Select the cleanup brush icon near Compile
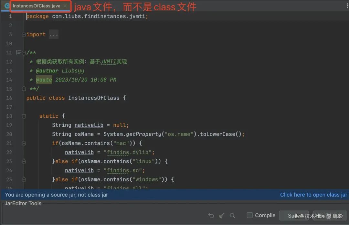 [x=222, y=215]
